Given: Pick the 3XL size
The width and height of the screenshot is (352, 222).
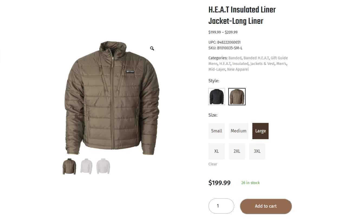Looking at the screenshot, I should click(257, 151).
